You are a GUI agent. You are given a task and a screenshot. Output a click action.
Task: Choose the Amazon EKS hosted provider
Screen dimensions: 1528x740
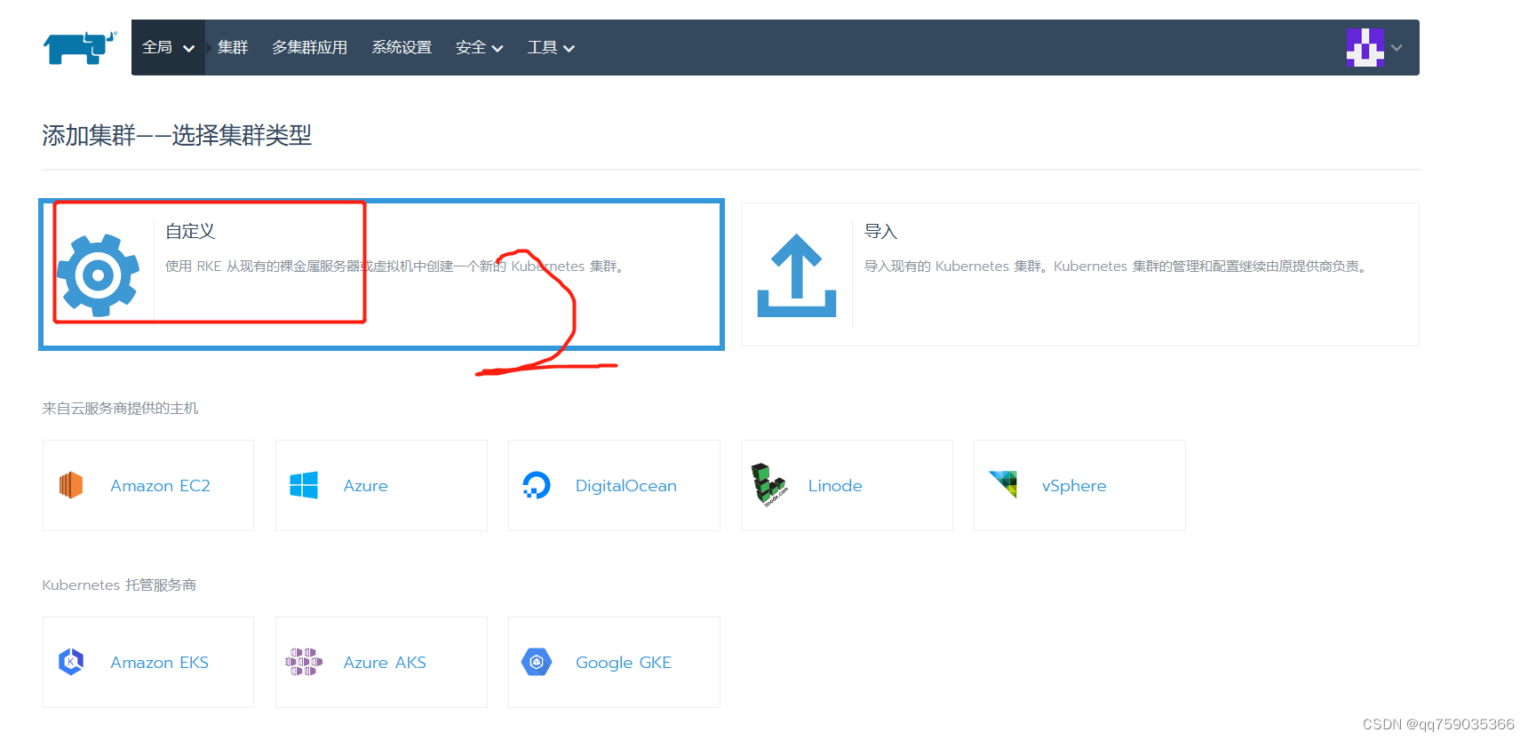tap(159, 663)
